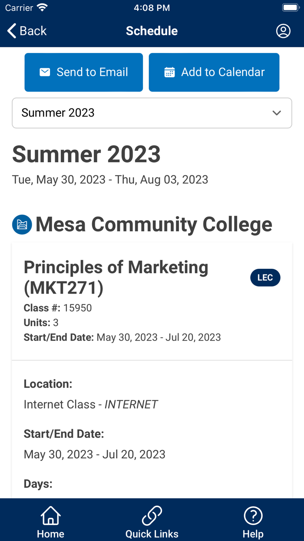Tap the calendar icon on Add to Calendar
The height and width of the screenshot is (541, 304).
click(169, 72)
